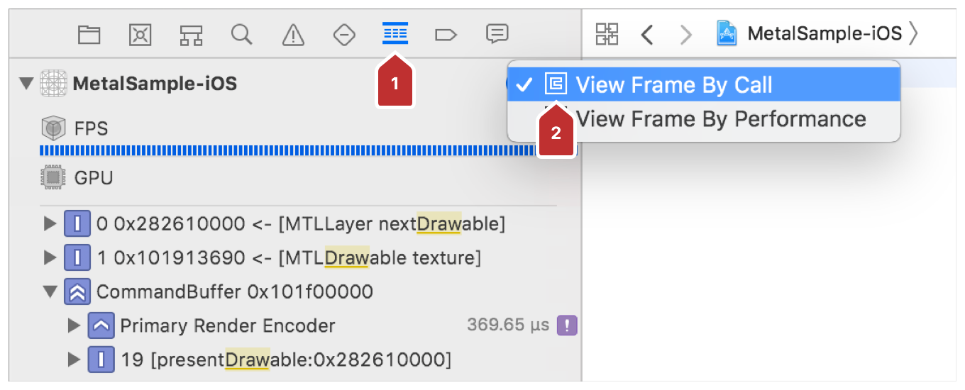Select the Debug navigator icon
This screenshot has width=965, height=390.
click(395, 33)
